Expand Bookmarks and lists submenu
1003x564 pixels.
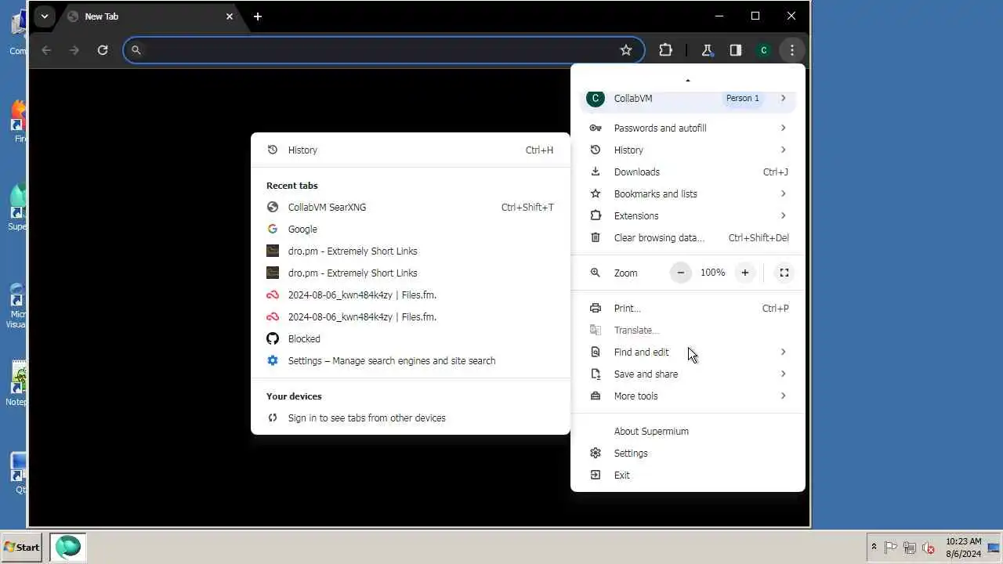[x=688, y=193]
